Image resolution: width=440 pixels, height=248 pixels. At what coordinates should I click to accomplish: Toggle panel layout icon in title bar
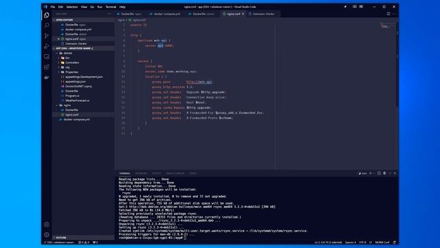pyautogui.click(x=355, y=7)
